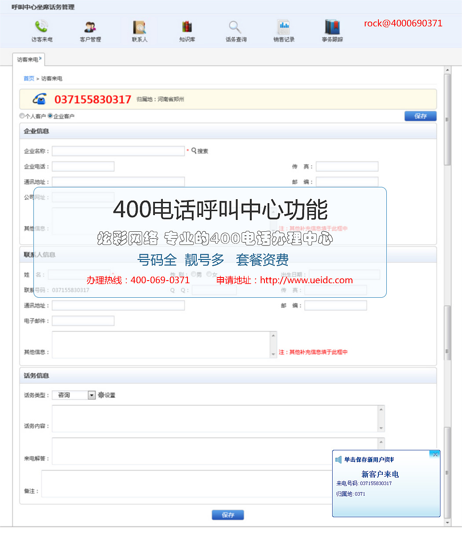Go to 首页 breadcrumb link
Screen dimensions: 462x533
pos(29,78)
